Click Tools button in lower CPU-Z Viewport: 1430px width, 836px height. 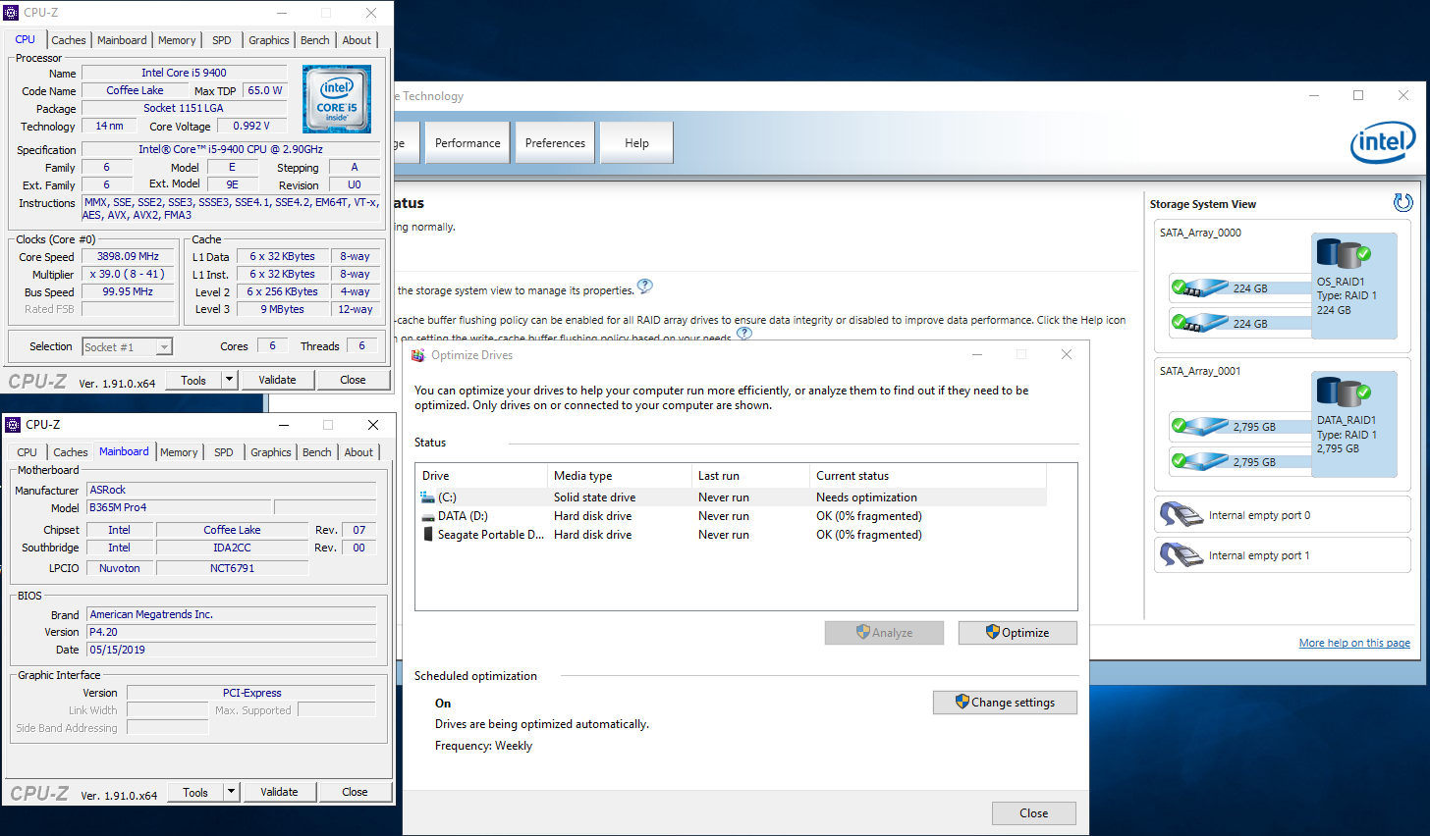(195, 792)
